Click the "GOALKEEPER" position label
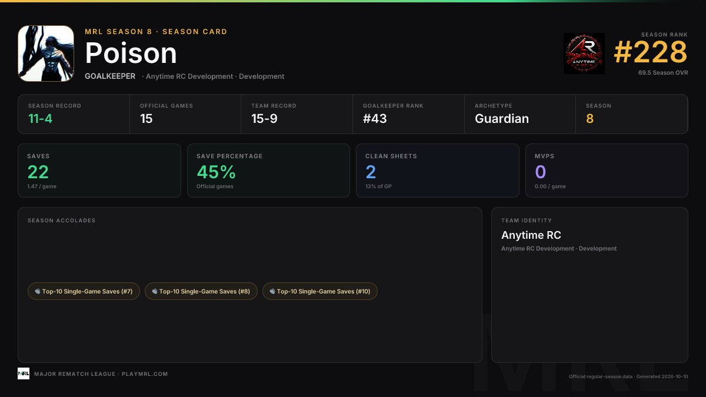The height and width of the screenshot is (397, 706). pos(110,76)
